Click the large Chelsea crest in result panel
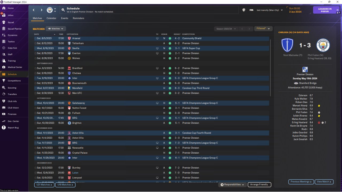342x192 pixels. point(287,45)
